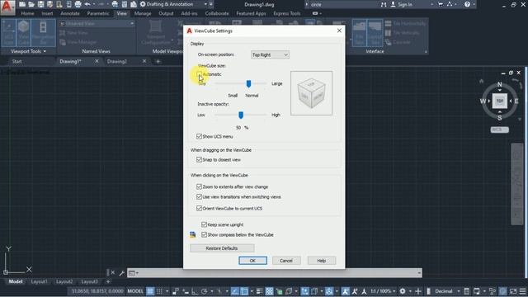Viewport: 528px width, 297px height.
Task: Toggle snap mode in the status bar
Action: pos(159,291)
